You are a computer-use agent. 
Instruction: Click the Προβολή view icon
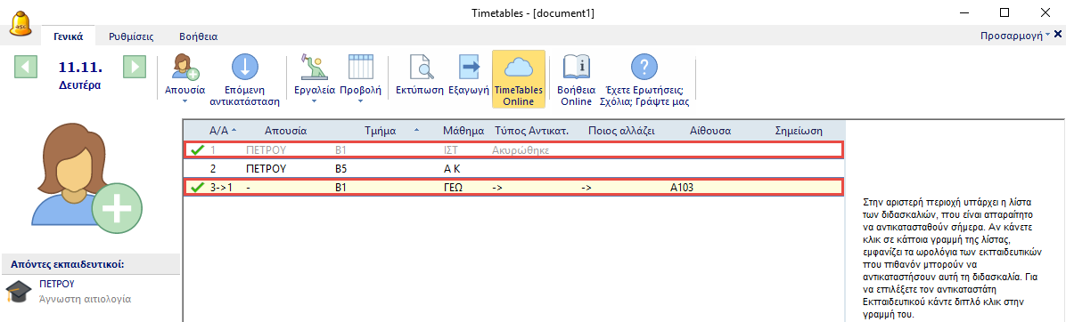[361, 68]
